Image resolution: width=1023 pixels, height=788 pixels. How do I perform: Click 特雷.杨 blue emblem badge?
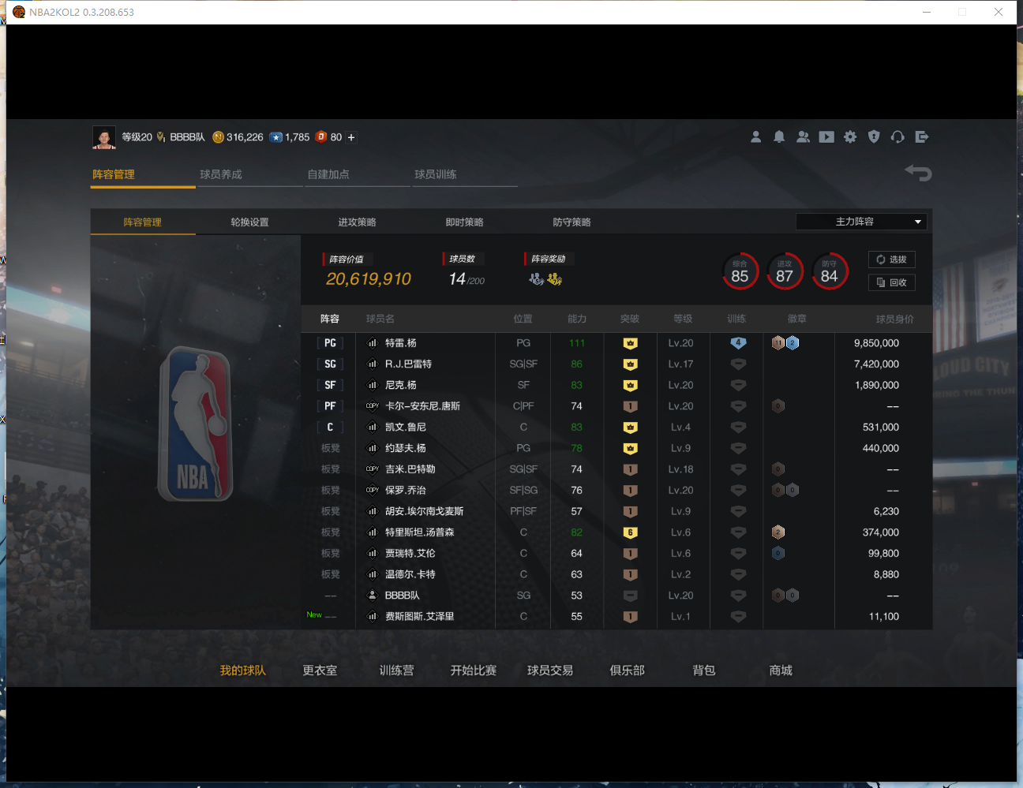point(793,343)
